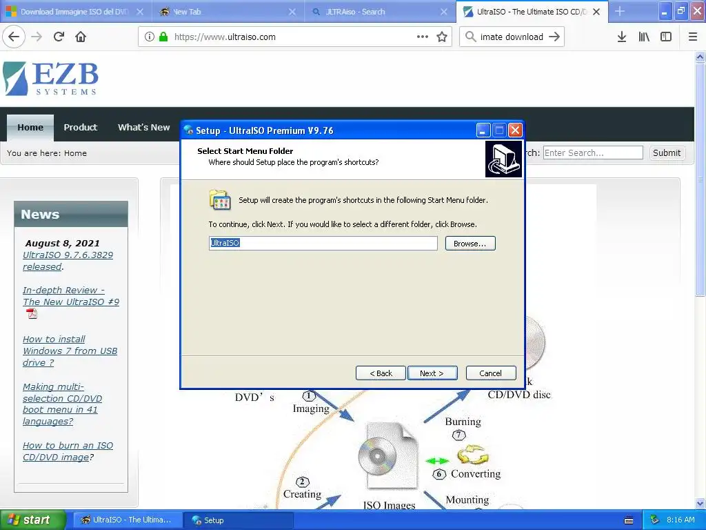Image resolution: width=706 pixels, height=530 pixels.
Task: Open the Windows start button
Action: point(33,520)
